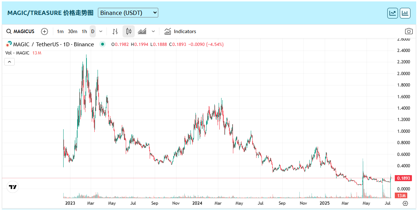Click the red 13 M volume axis label
This screenshot has height=210, width=418.
401,196
